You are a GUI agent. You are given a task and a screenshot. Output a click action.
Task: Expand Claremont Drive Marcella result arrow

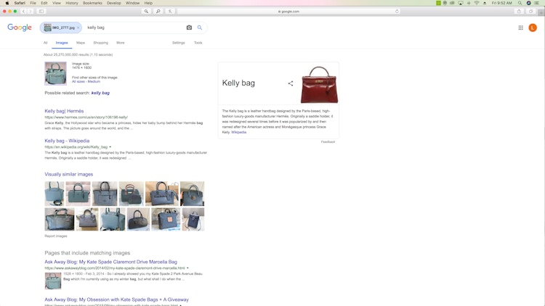[x=187, y=268]
